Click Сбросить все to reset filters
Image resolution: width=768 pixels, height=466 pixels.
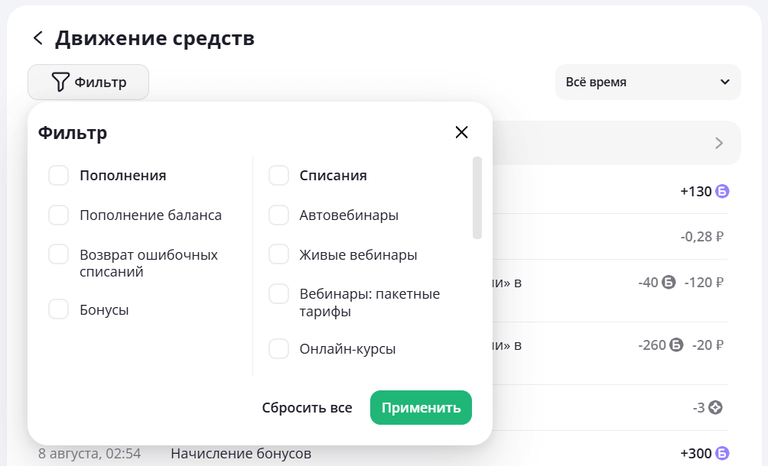(307, 408)
